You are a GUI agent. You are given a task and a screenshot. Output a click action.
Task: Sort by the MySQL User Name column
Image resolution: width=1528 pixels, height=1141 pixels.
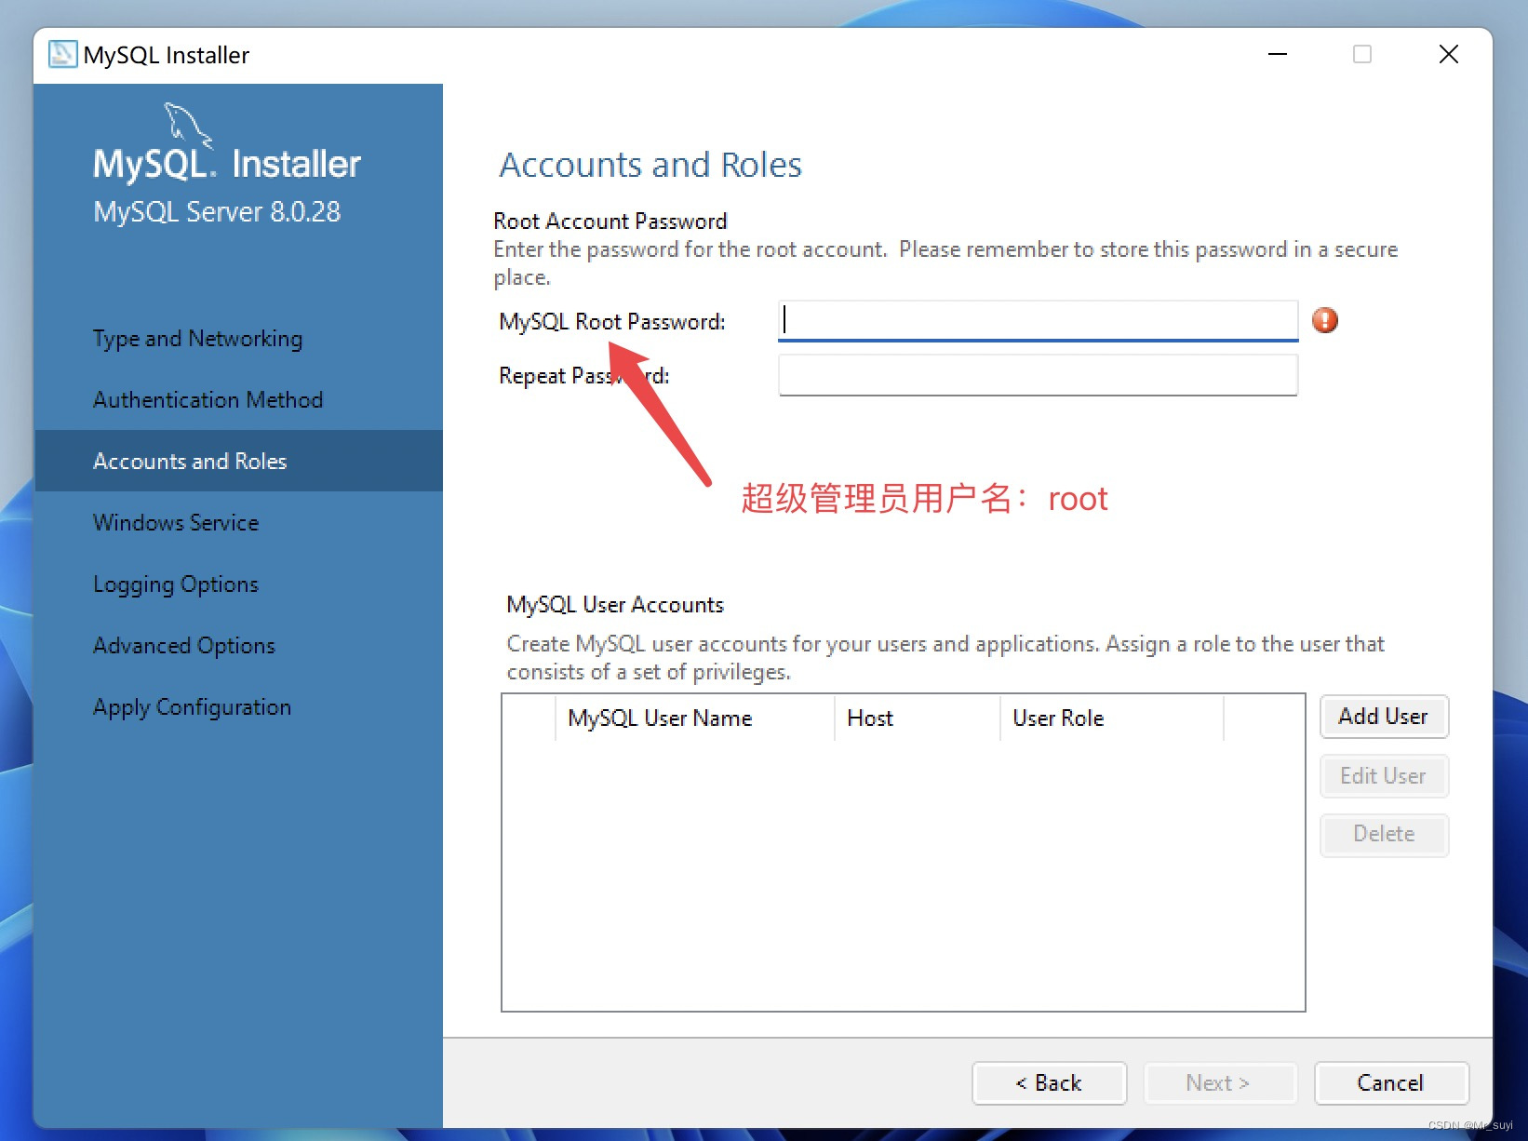pos(695,718)
